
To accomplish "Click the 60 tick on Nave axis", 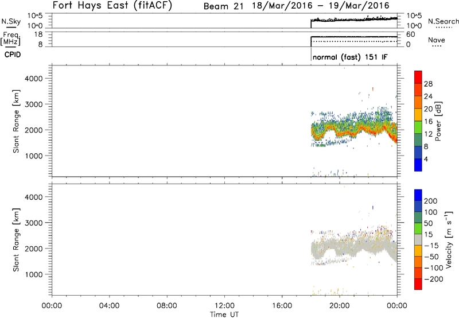I will click(410, 34).
